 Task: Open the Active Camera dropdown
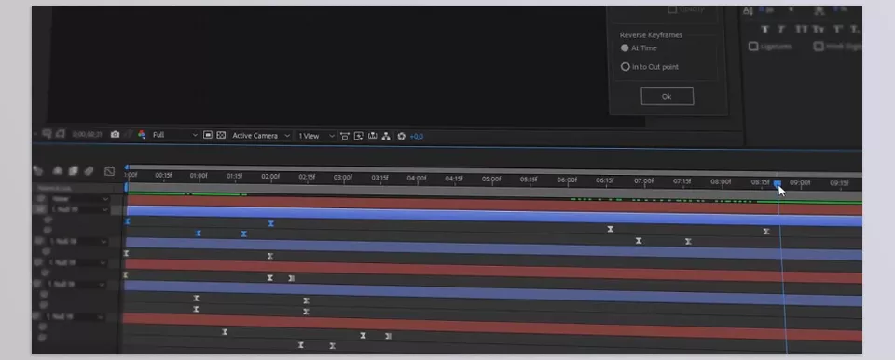[x=261, y=136]
